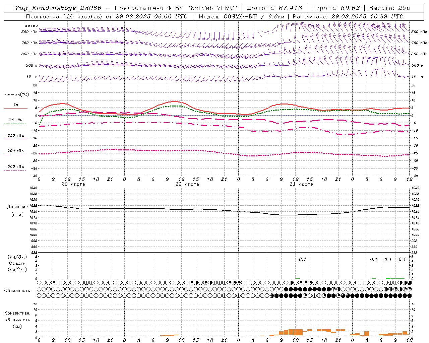This screenshot has height=343, width=429.
Task: Click the (мм/3ч.) precipitation unit label
Action: [x=17, y=257]
